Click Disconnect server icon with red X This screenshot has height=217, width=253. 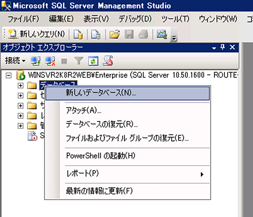tap(50, 61)
